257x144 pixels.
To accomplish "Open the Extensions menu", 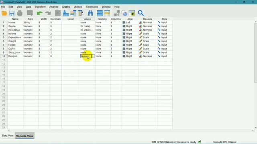I will tap(92, 7).
